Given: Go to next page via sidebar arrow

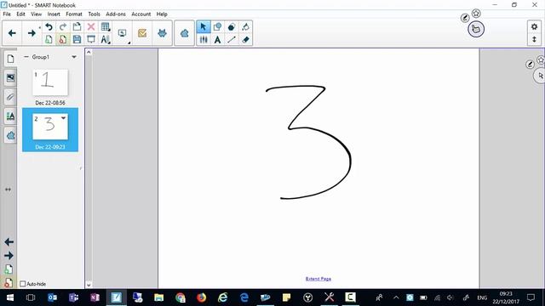Looking at the screenshot, I should coord(9,256).
